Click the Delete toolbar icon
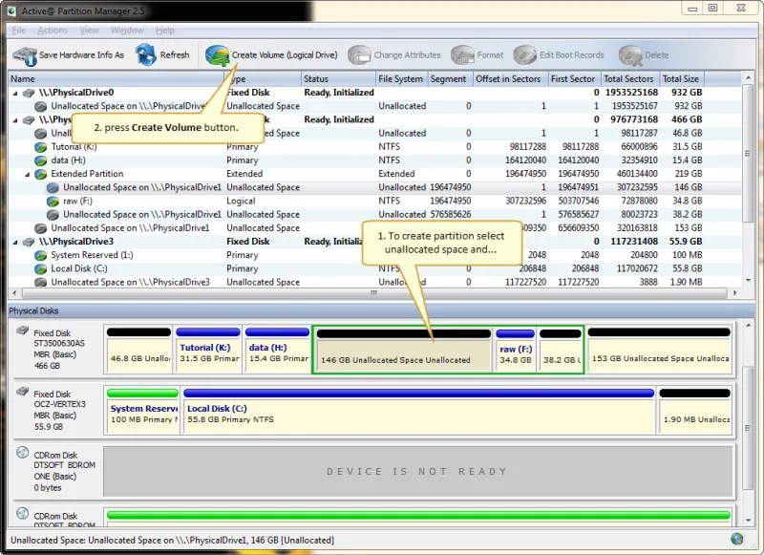This screenshot has height=555, width=764. [629, 55]
